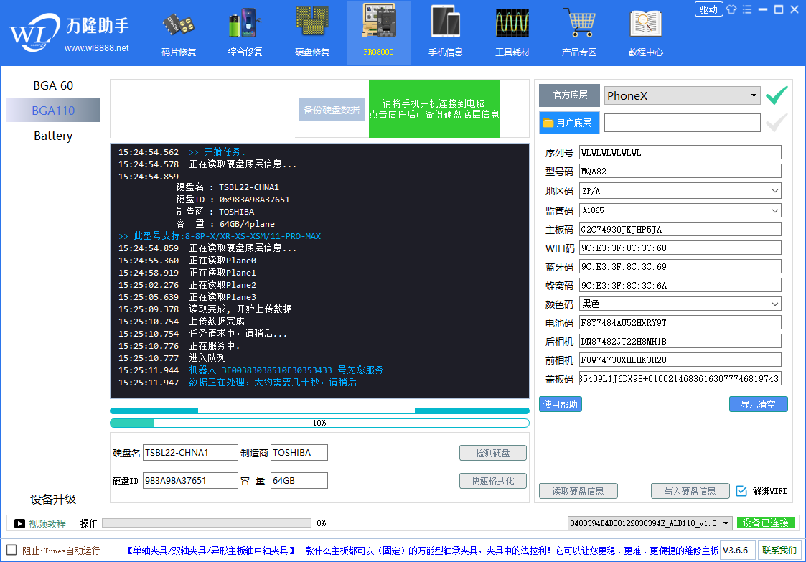Click the 使用帮助 button
The image size is (806, 562).
561,404
